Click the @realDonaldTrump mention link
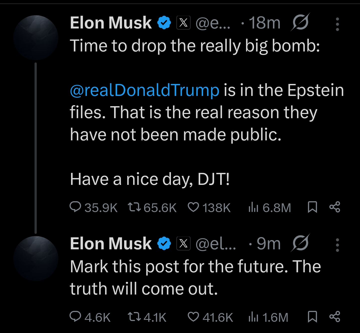The width and height of the screenshot is (360, 333). point(145,90)
